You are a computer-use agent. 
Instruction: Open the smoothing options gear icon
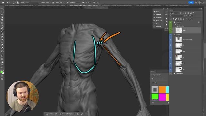(x=83, y=2)
